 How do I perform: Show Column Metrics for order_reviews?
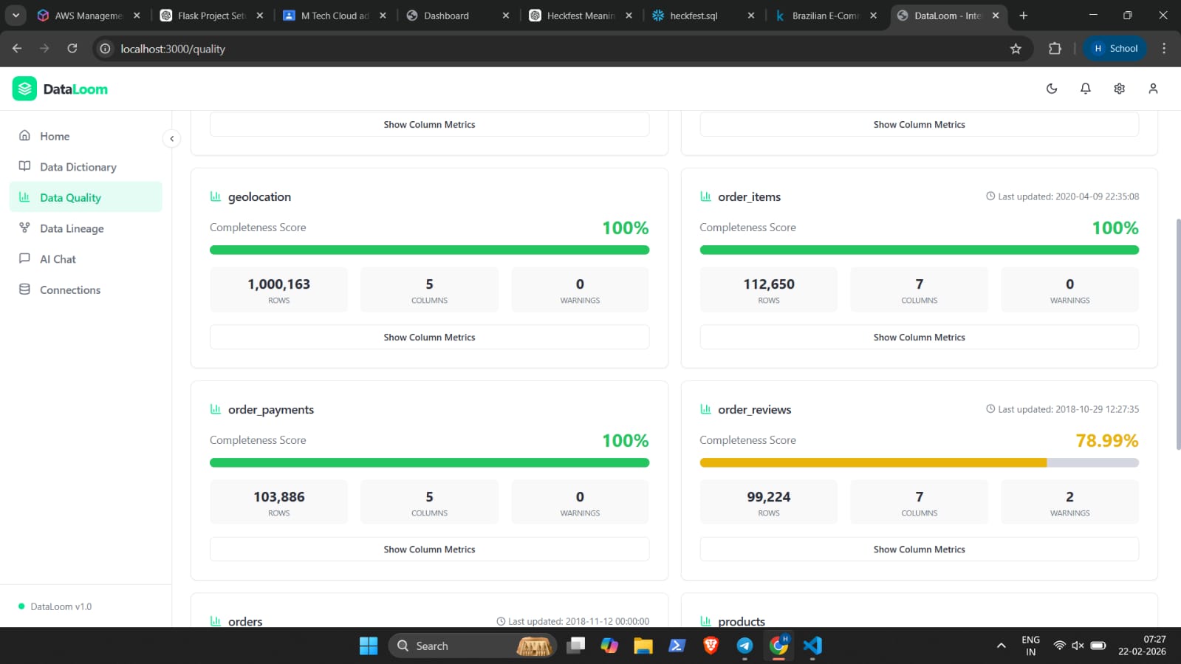click(x=919, y=550)
